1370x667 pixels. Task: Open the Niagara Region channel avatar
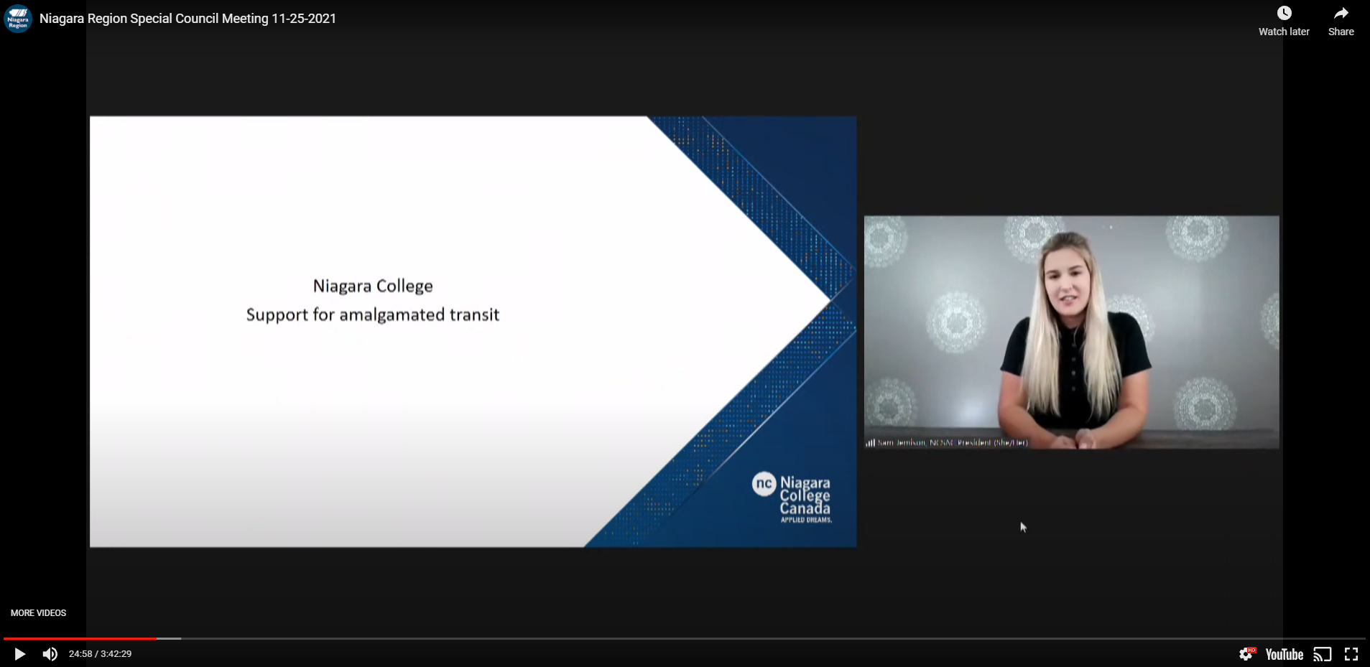[18, 19]
